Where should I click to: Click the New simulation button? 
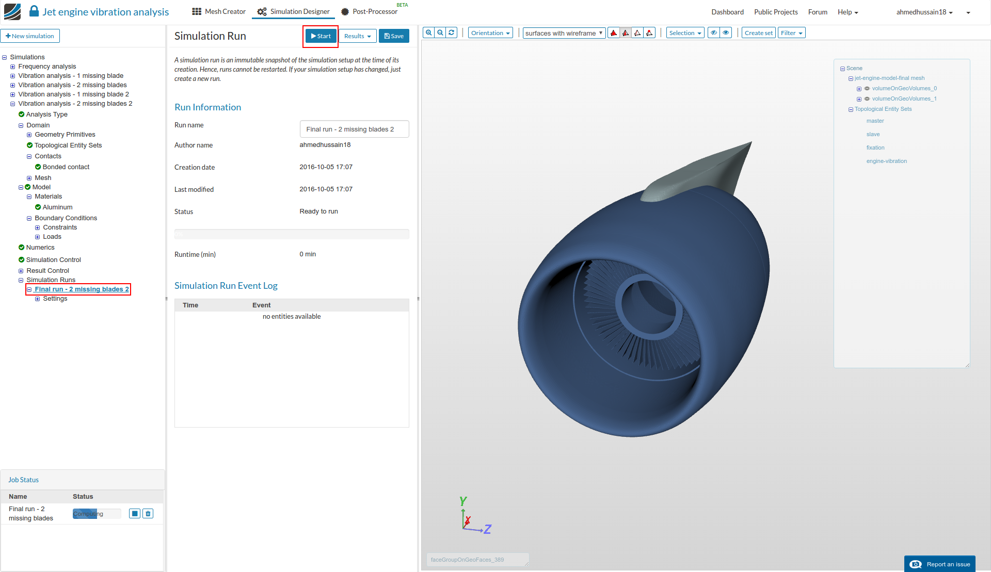30,36
